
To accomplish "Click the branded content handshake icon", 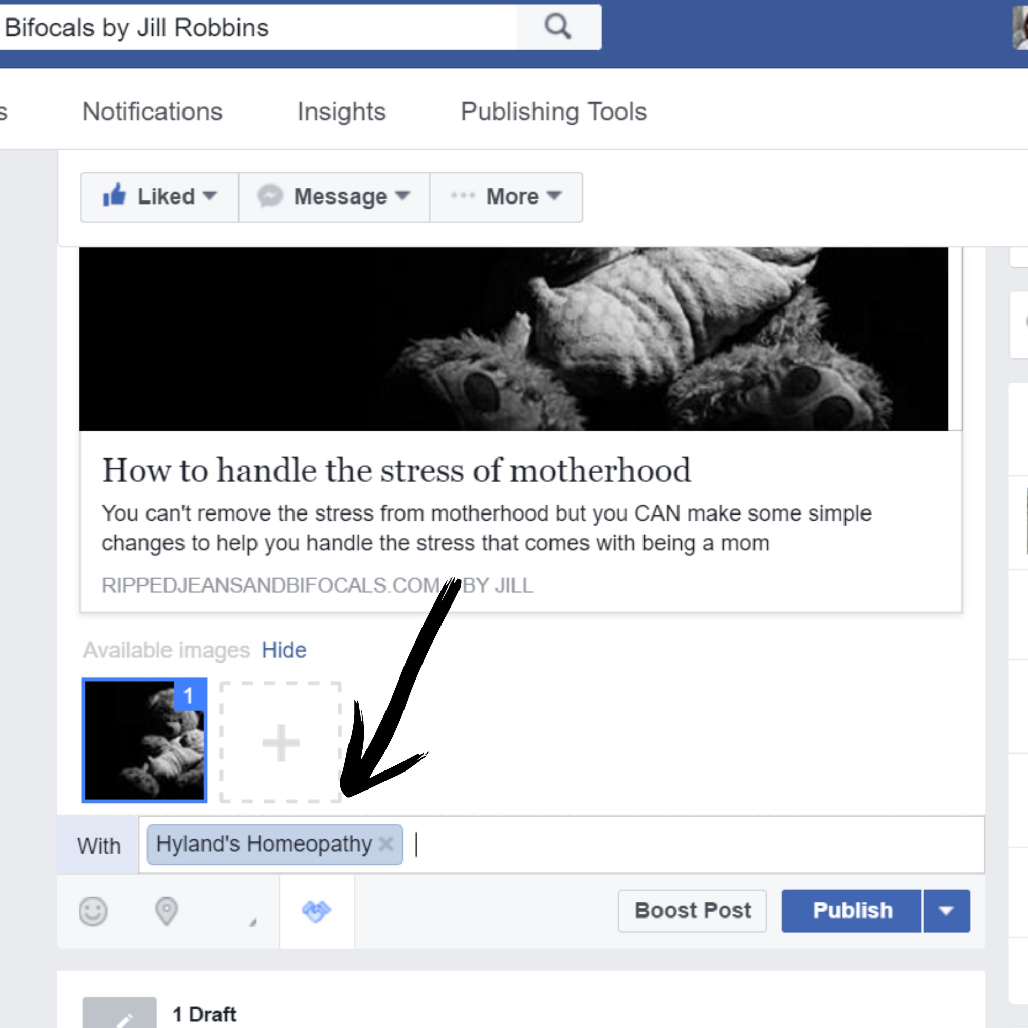I will coord(317,911).
